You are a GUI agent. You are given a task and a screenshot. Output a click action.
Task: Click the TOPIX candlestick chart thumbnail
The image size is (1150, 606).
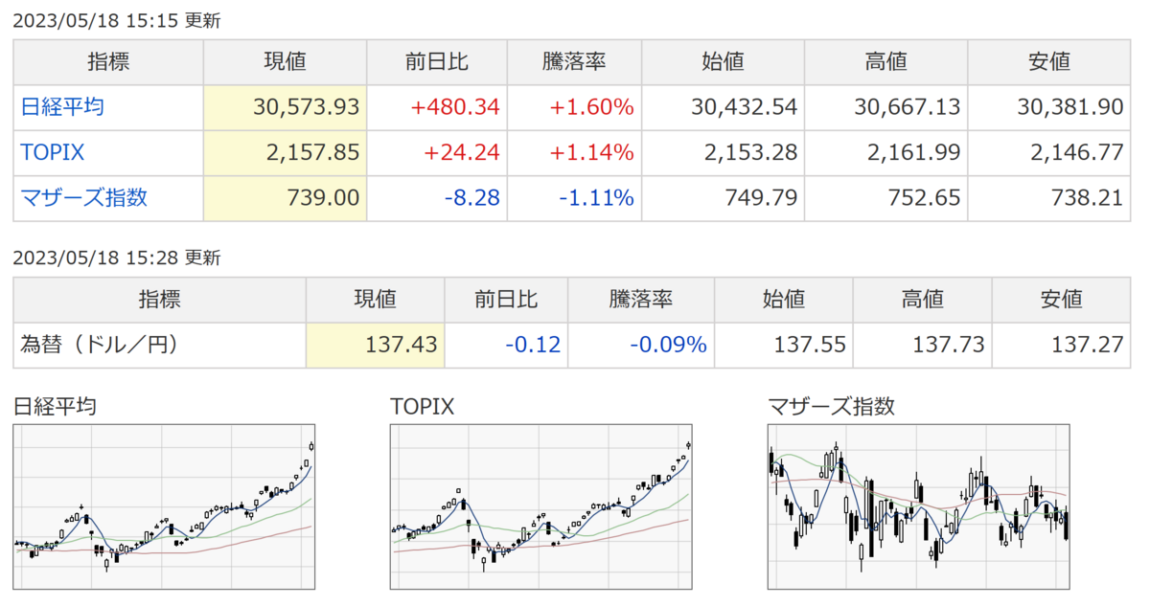(542, 506)
